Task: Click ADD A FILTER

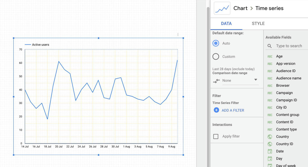Action: point(233,110)
